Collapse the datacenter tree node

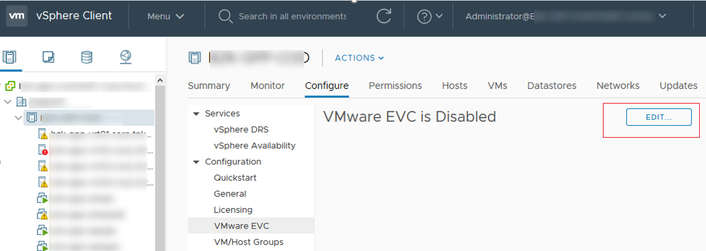tap(7, 102)
